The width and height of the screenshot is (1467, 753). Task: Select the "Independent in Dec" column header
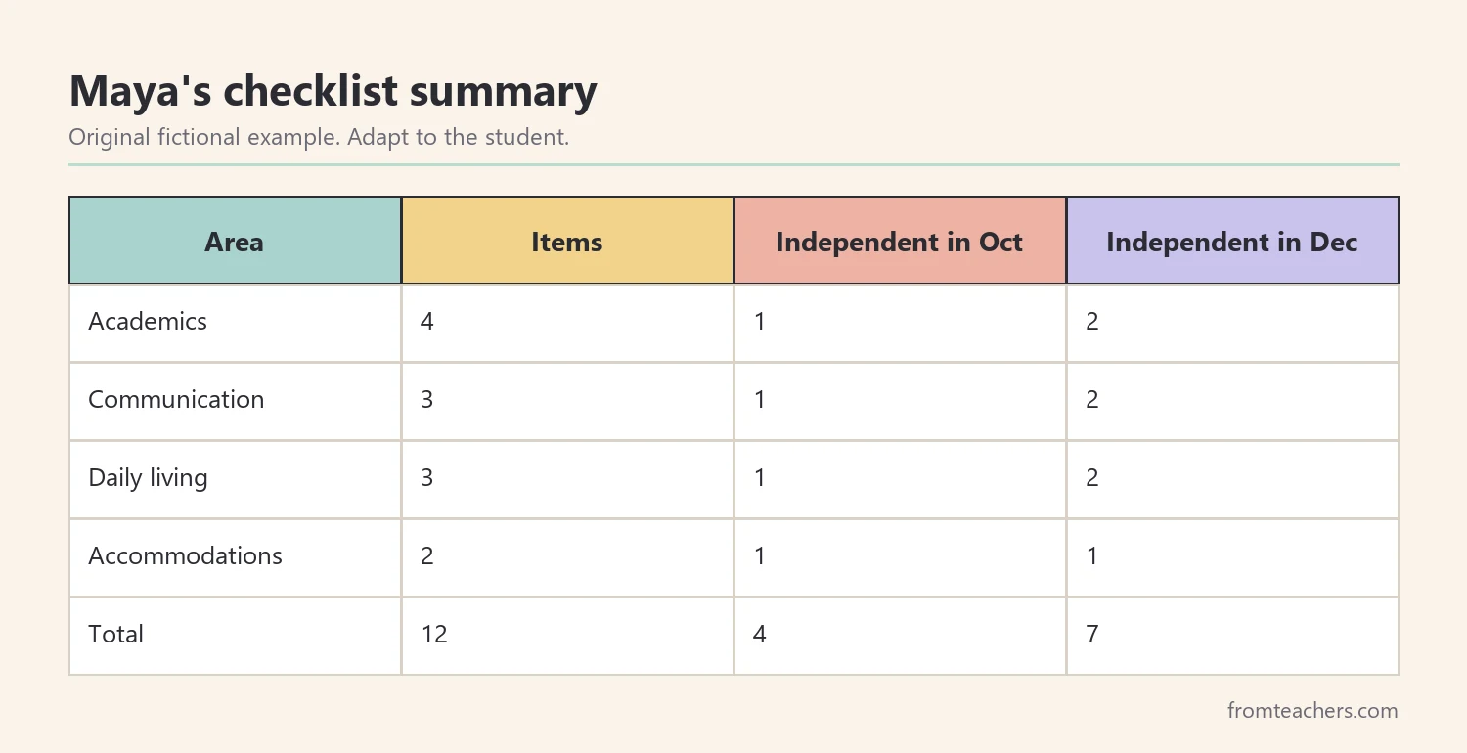point(1232,242)
